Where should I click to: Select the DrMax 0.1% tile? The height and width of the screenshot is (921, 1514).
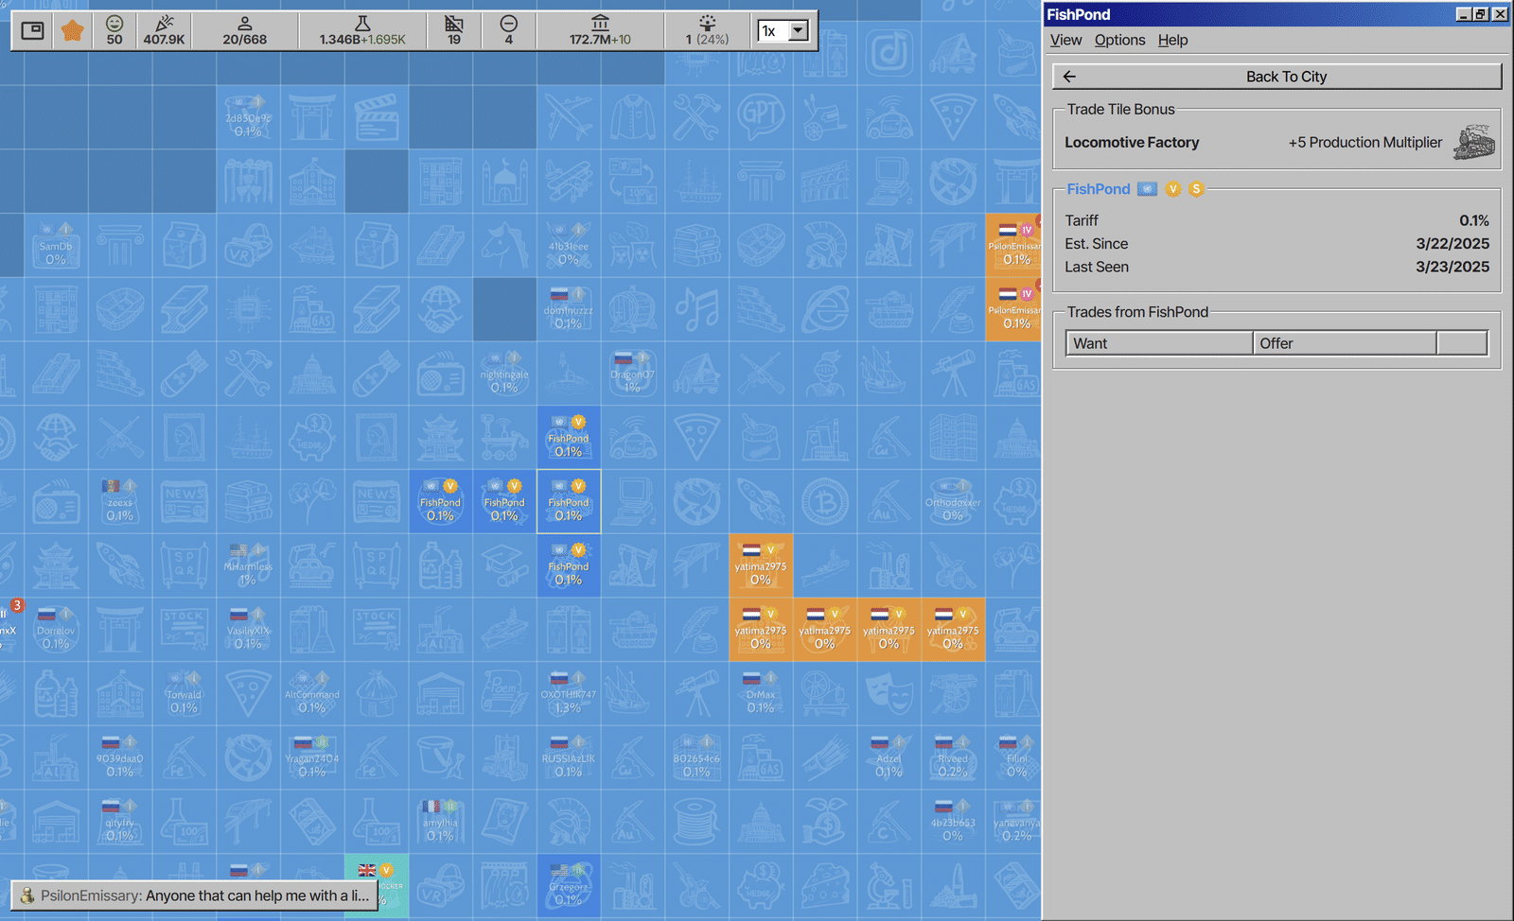[761, 693]
